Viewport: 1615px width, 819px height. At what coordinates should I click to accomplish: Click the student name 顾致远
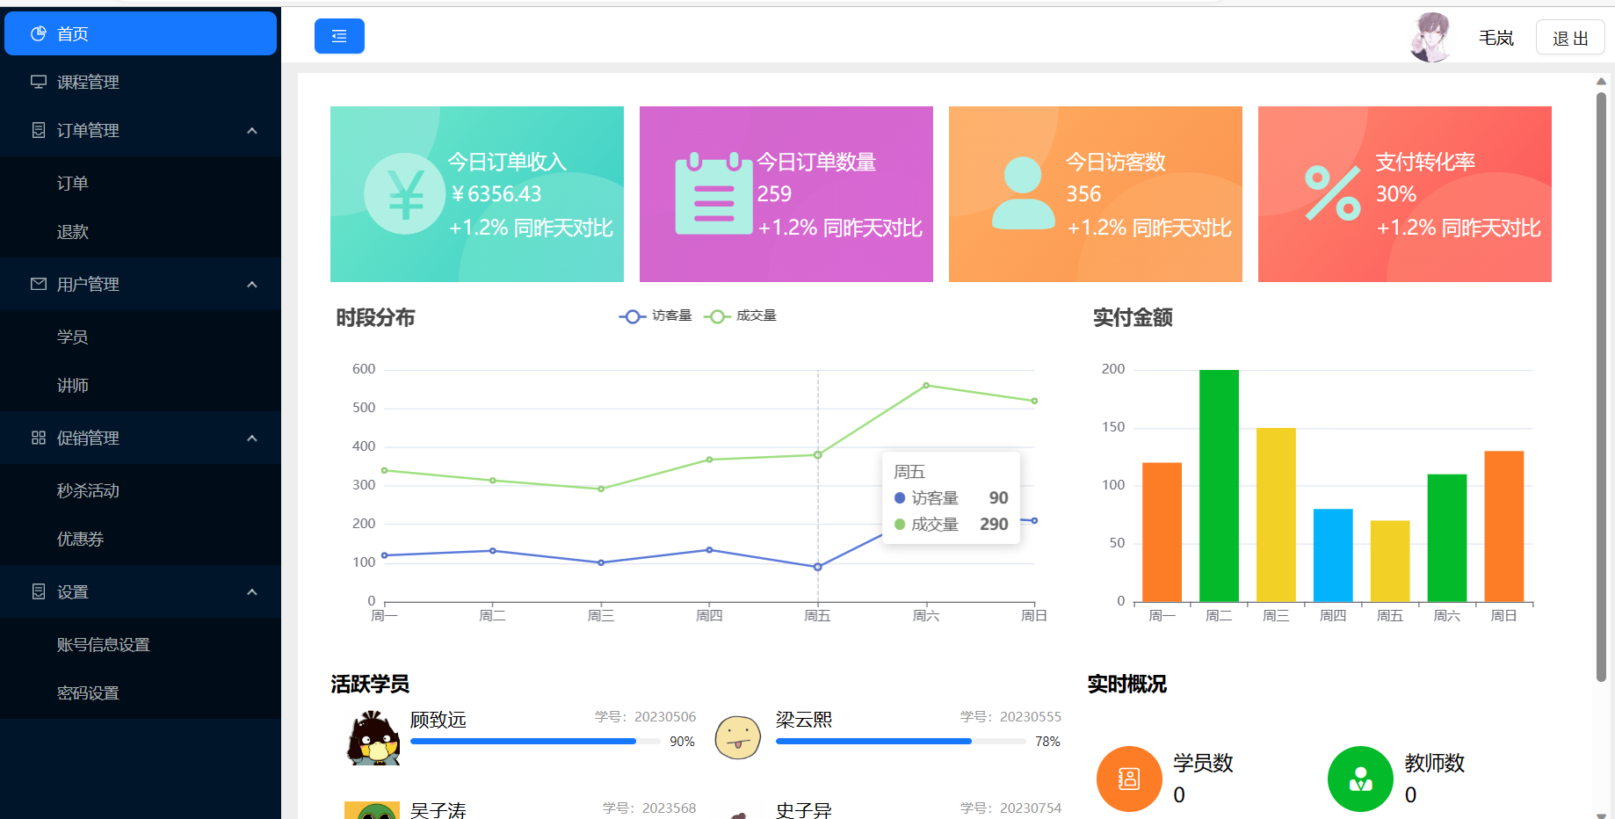pos(438,720)
